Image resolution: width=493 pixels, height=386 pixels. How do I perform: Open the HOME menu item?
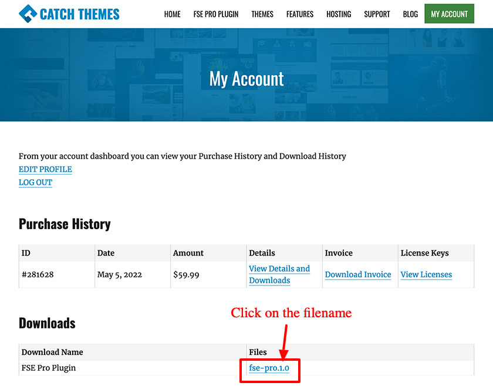172,14
